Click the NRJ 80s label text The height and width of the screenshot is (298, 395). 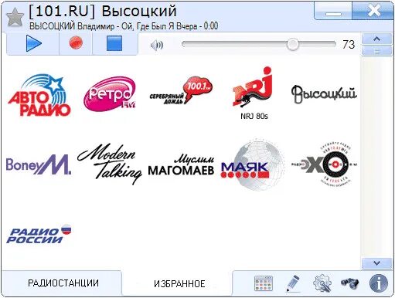pyautogui.click(x=254, y=117)
